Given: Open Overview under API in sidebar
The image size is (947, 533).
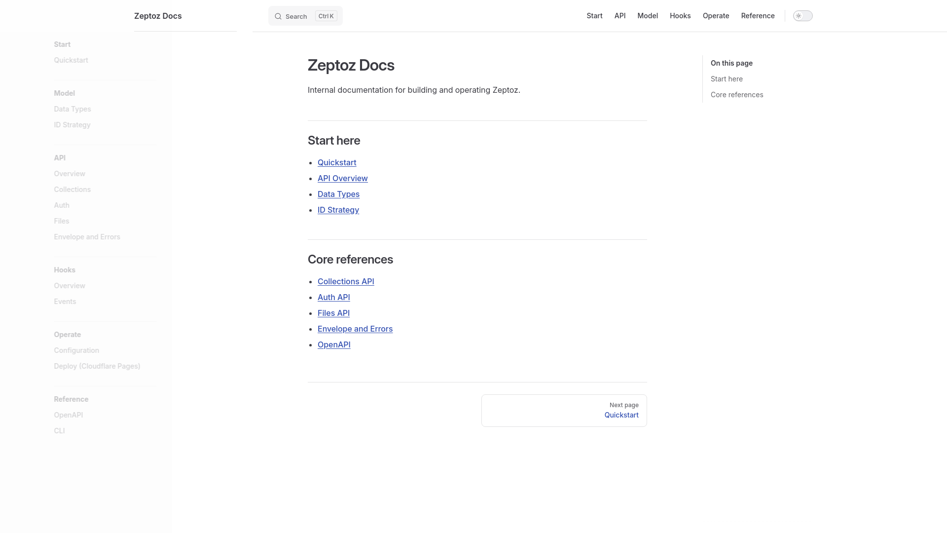Looking at the screenshot, I should (x=70, y=174).
